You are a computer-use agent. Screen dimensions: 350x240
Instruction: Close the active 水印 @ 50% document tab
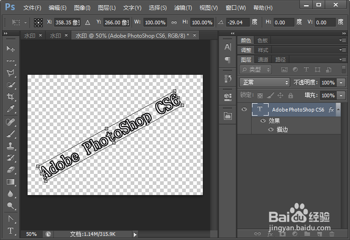[195, 35]
